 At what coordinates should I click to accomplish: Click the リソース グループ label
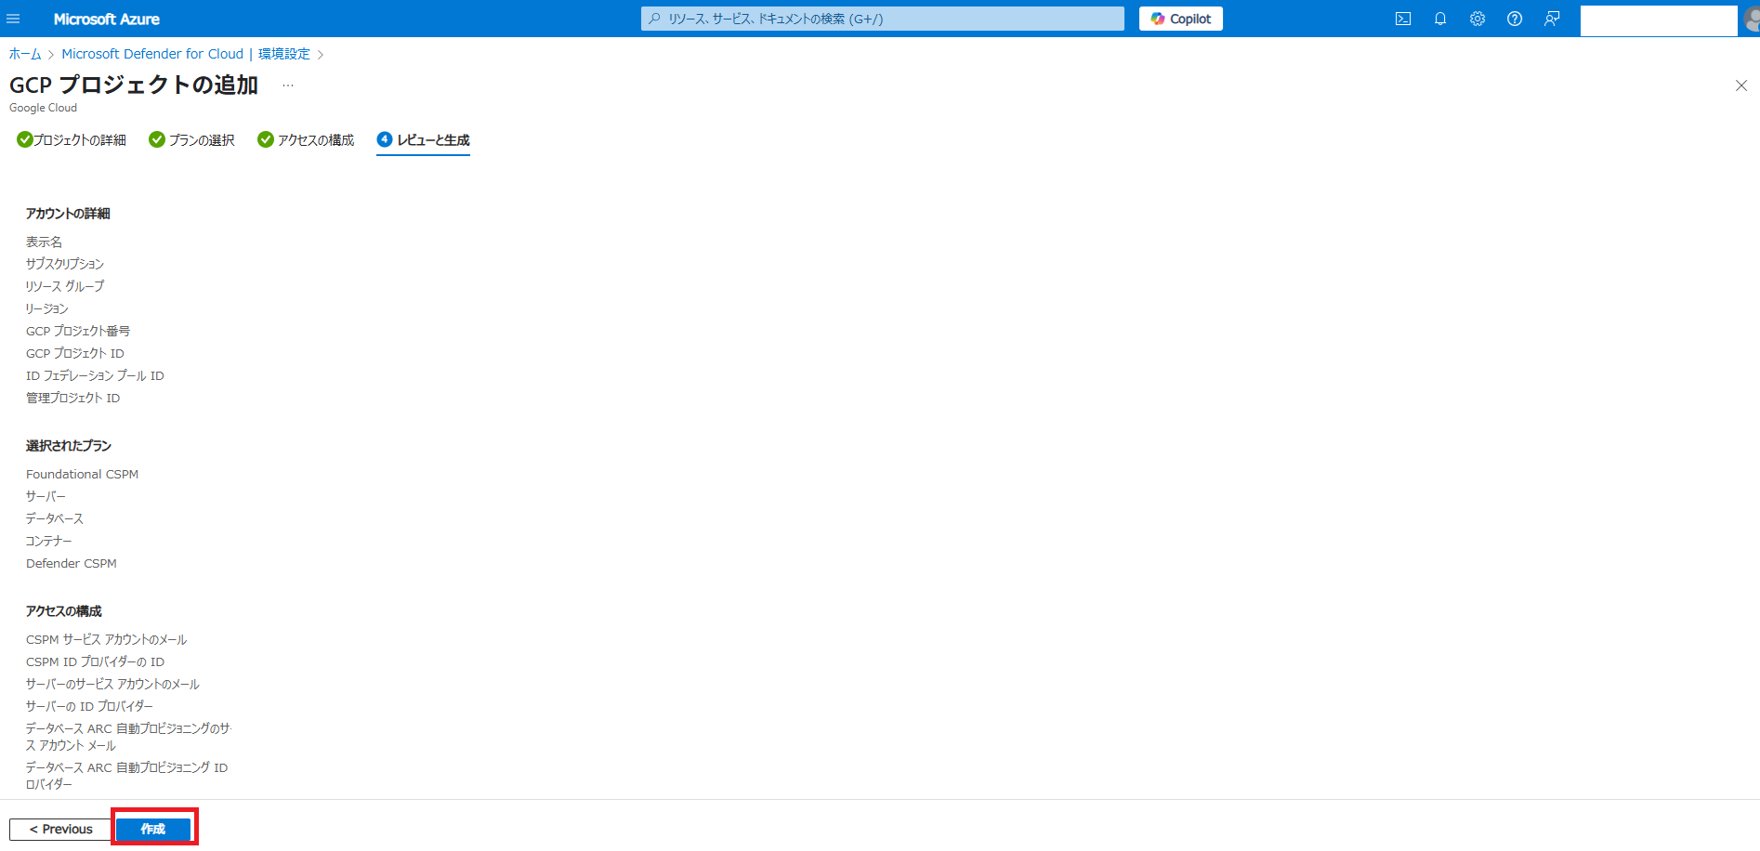click(65, 286)
